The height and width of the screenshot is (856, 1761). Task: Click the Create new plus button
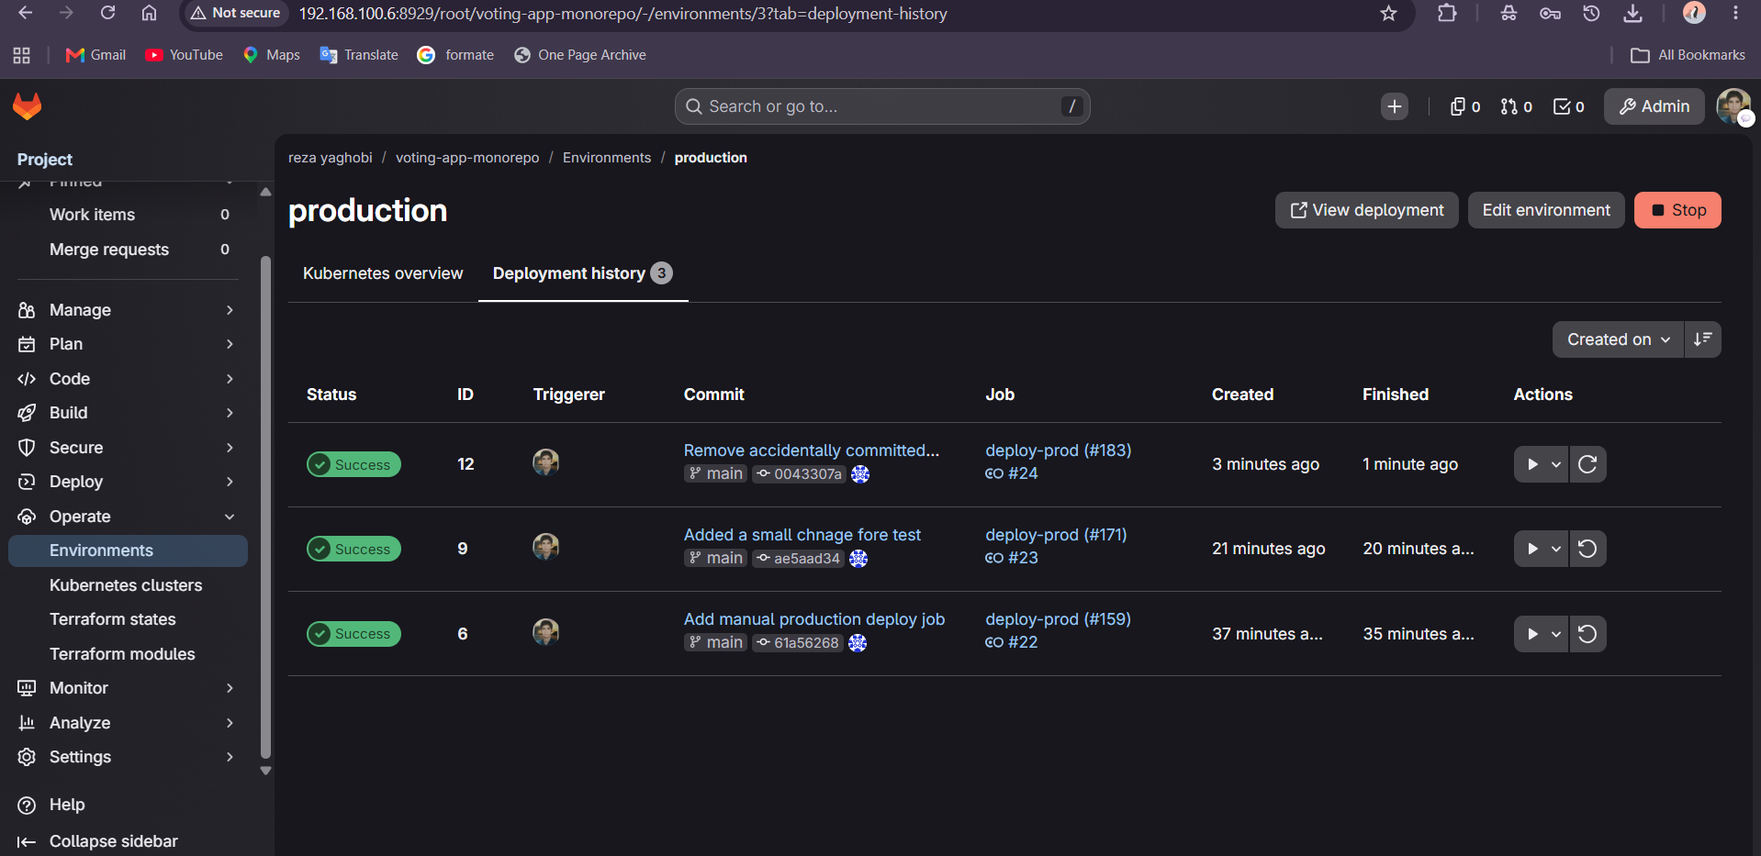pyautogui.click(x=1394, y=106)
